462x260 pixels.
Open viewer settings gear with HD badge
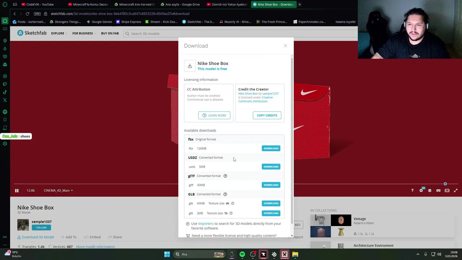pos(421,190)
